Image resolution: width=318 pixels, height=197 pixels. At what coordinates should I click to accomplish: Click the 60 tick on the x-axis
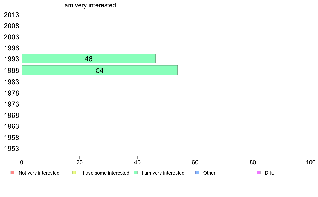195,162
